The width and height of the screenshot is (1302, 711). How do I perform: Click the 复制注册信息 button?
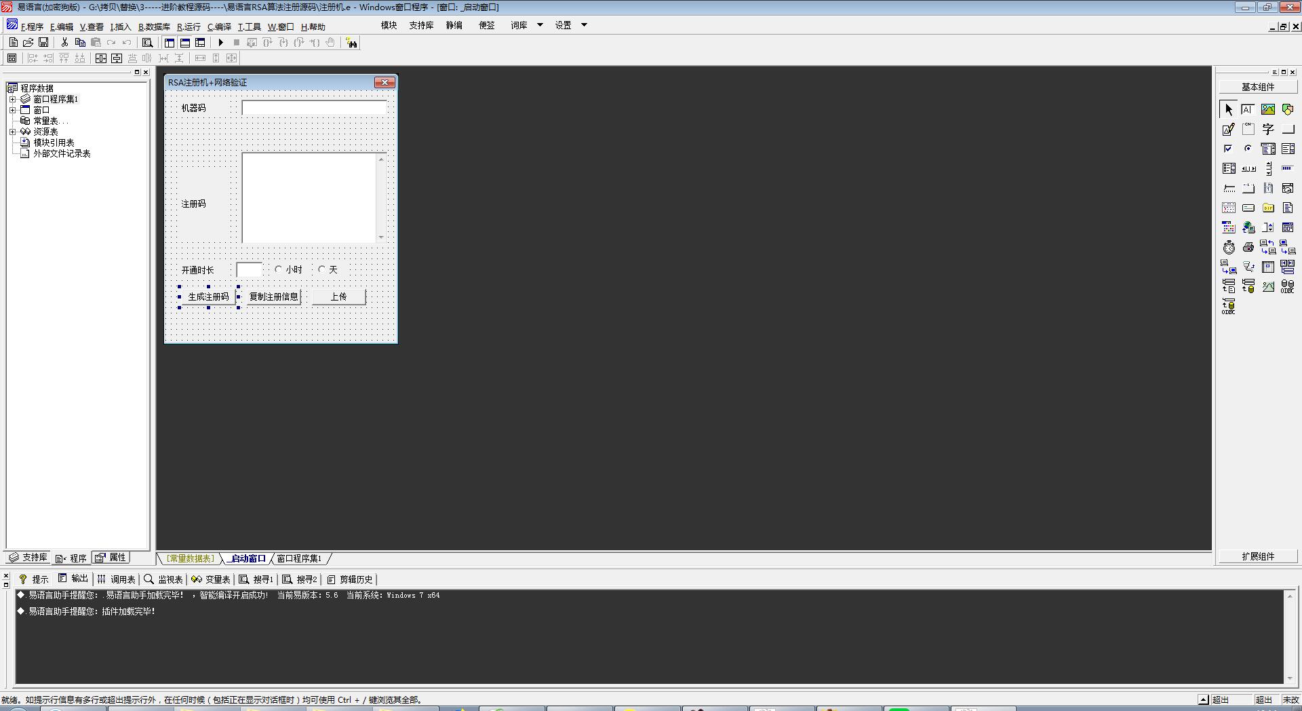(273, 296)
